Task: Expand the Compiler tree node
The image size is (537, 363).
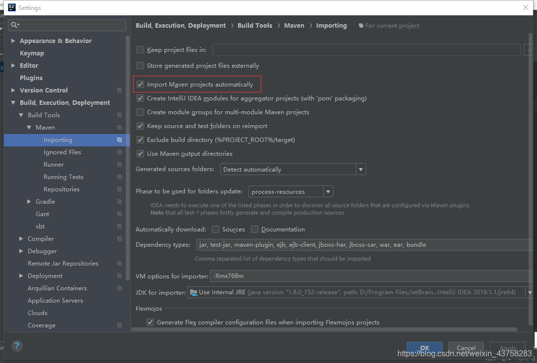Action: click(x=21, y=239)
